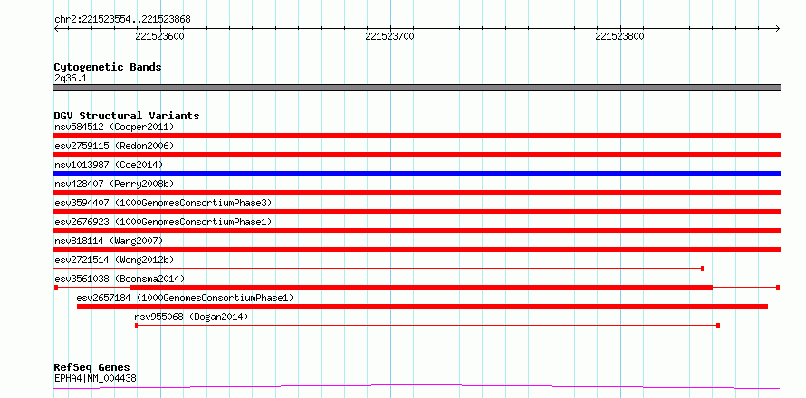The image size is (806, 398).
Task: Click the blue bar for nsv1013987
Action: tap(417, 174)
